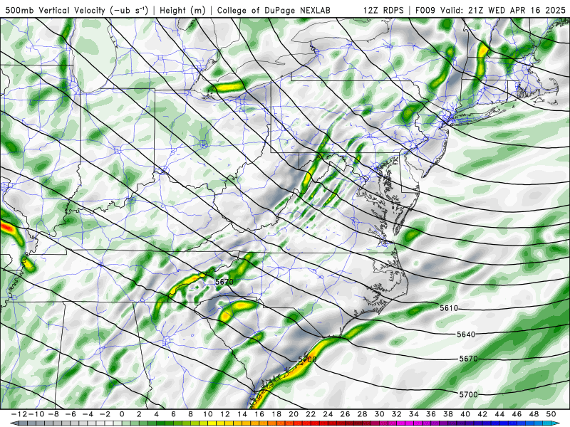Click the 12 value on the color scale
Screen dimensions: 570x427
[x=225, y=414]
